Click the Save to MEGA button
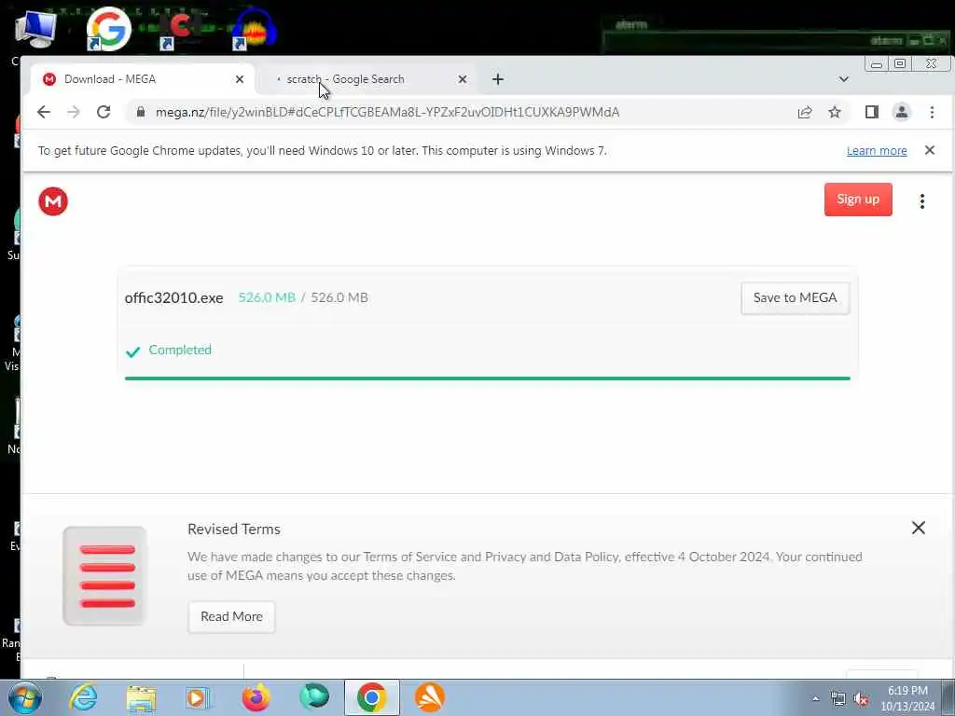Image resolution: width=955 pixels, height=716 pixels. [x=795, y=297]
